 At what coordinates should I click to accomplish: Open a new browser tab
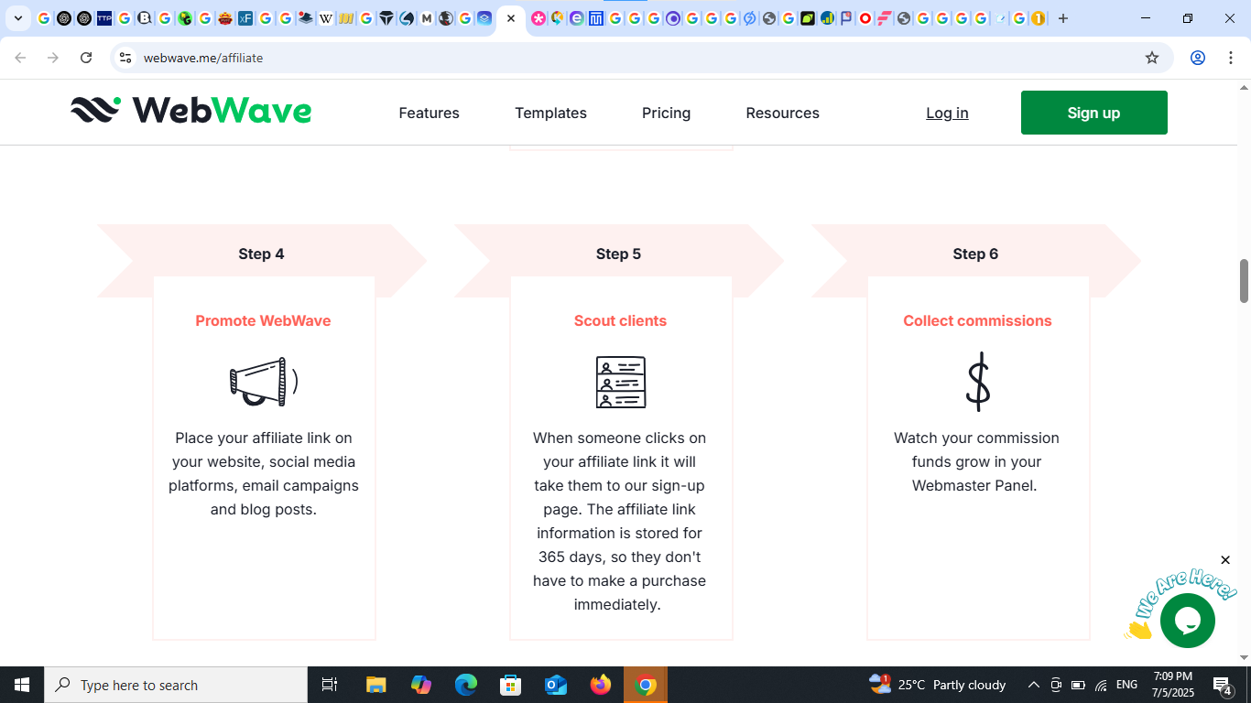(x=1063, y=18)
